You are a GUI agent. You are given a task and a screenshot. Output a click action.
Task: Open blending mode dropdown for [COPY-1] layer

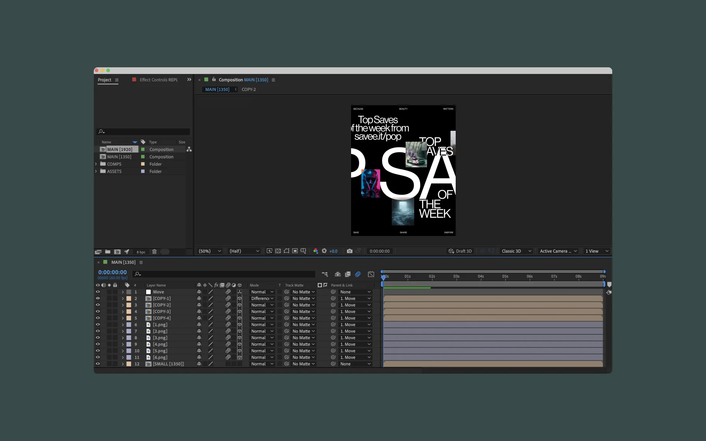pyautogui.click(x=262, y=299)
